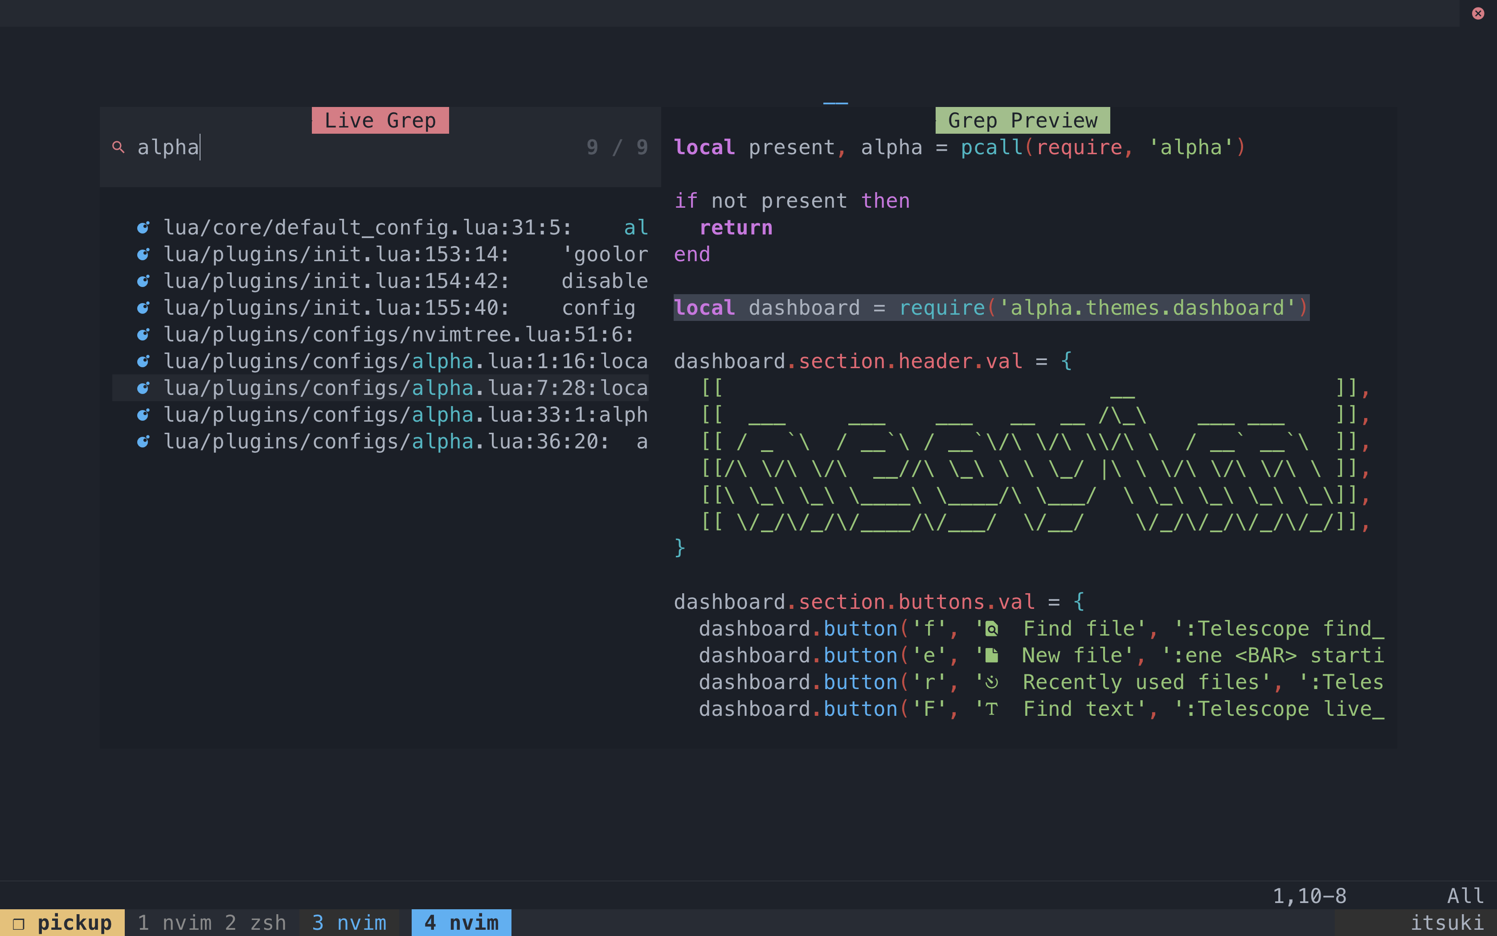Click the end keyword in preview
The height and width of the screenshot is (936, 1497).
point(692,255)
